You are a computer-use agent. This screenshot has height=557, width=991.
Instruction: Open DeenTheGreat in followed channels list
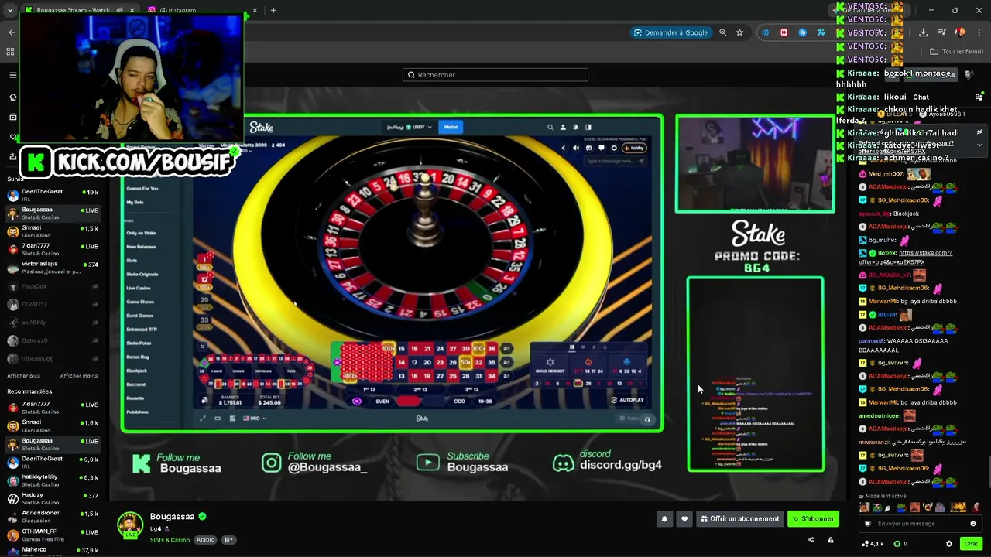(x=52, y=194)
